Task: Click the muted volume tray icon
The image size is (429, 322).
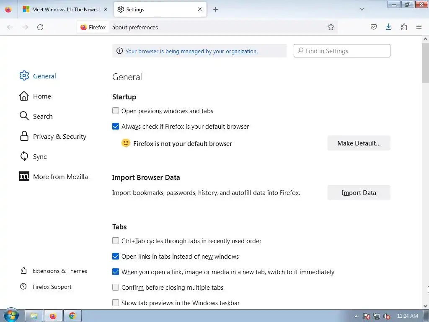Action: pos(387,316)
